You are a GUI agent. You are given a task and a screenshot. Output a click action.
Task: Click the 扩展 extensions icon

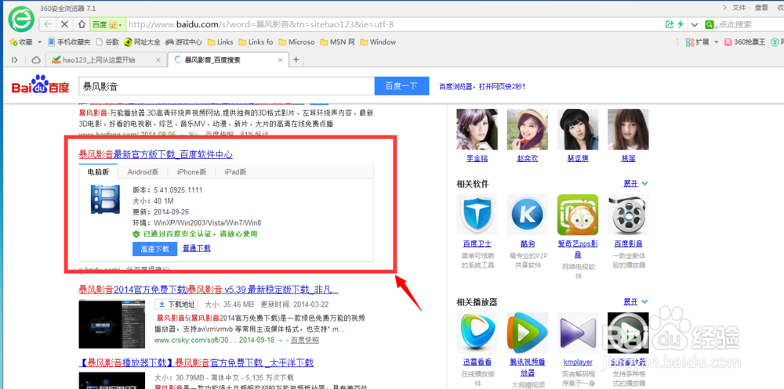[x=690, y=42]
